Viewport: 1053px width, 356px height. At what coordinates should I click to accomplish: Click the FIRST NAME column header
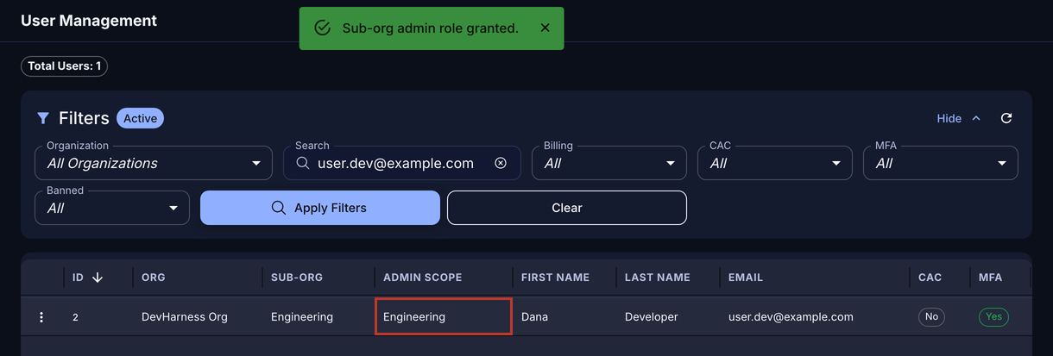(x=556, y=278)
